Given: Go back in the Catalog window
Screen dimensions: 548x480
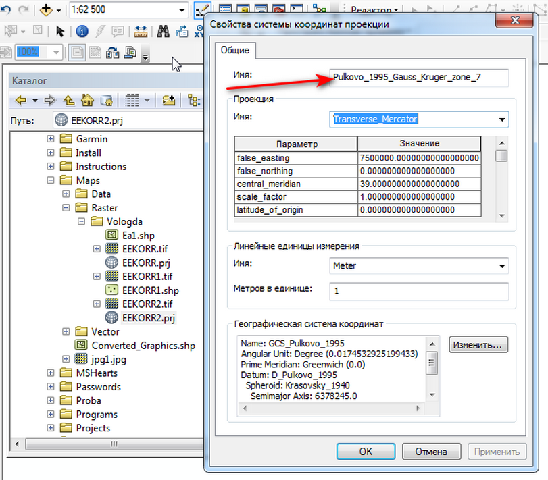Looking at the screenshot, I should 21,100.
